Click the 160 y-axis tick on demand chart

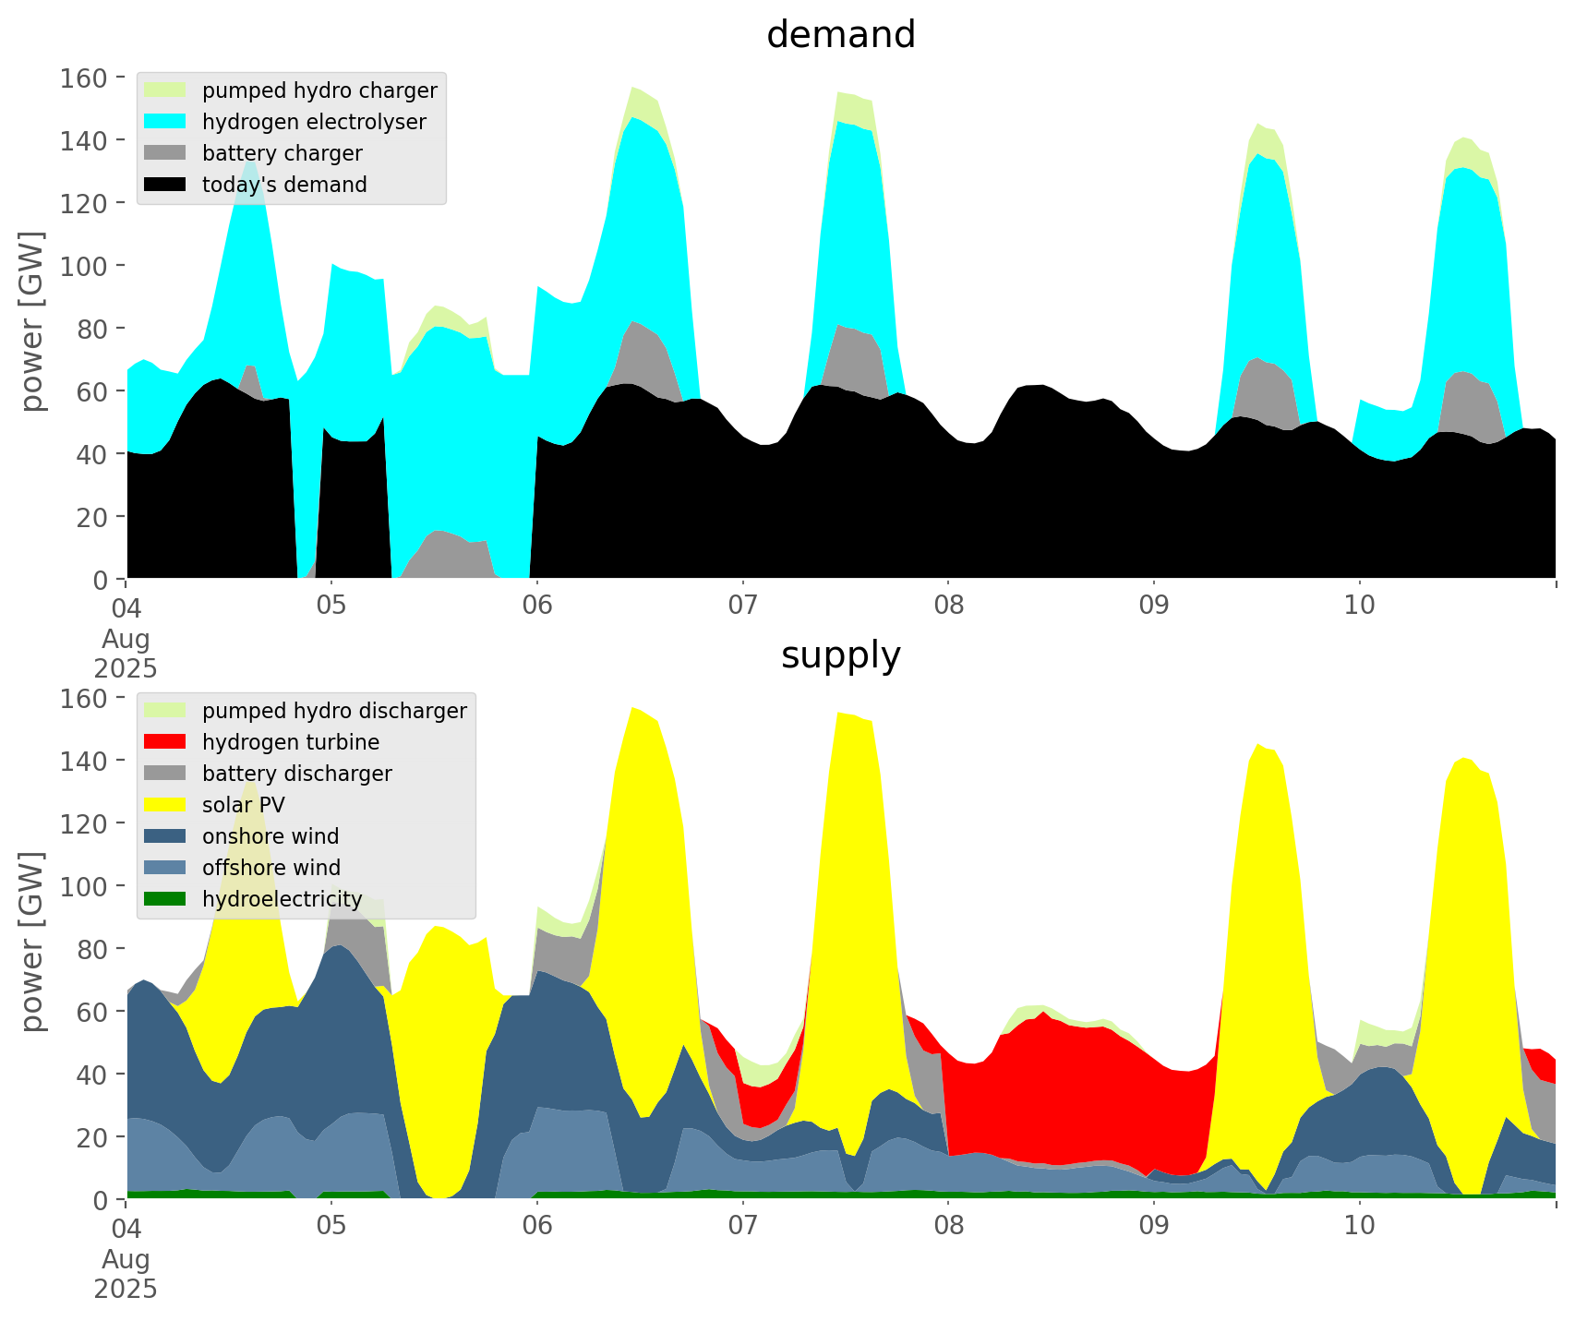pos(84,78)
